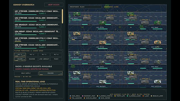Click the "ROUTE 02: BLACK TO BLACK" log line

tap(35, 92)
